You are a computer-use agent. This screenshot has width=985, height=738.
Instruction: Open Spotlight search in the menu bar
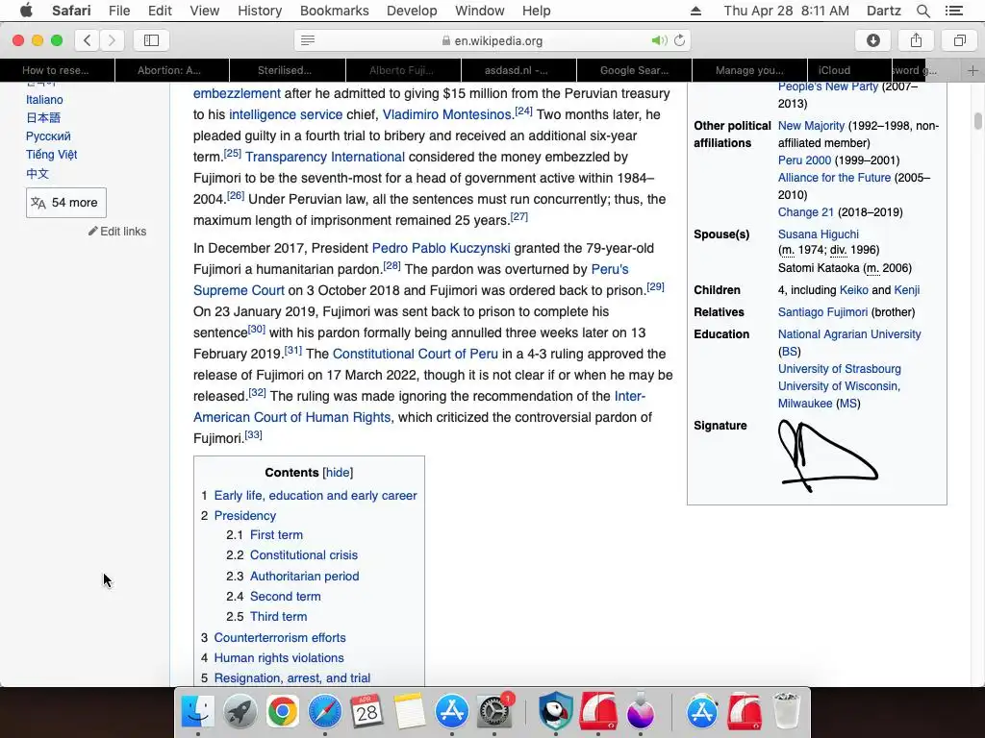tap(922, 11)
